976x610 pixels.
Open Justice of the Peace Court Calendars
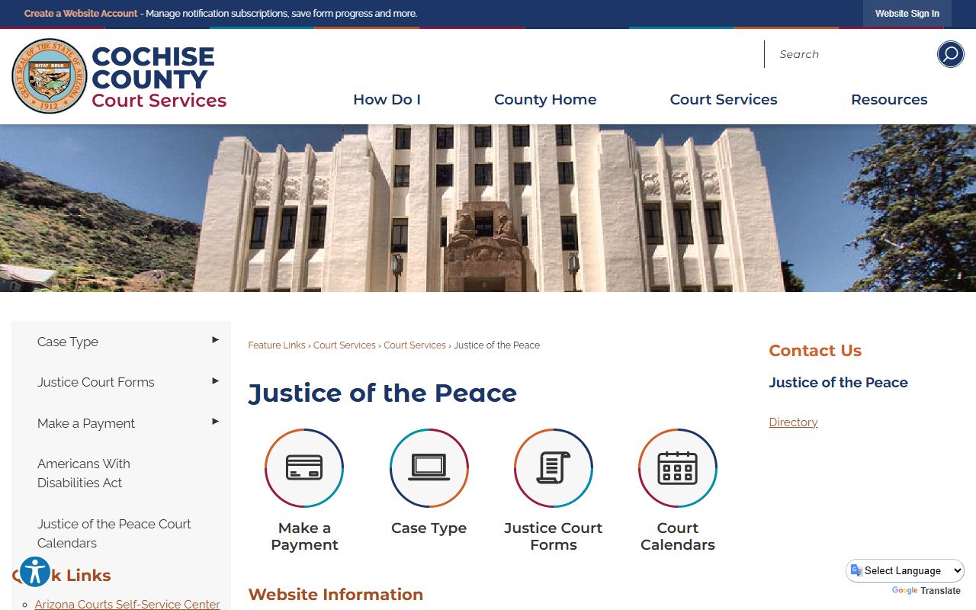[x=114, y=533]
